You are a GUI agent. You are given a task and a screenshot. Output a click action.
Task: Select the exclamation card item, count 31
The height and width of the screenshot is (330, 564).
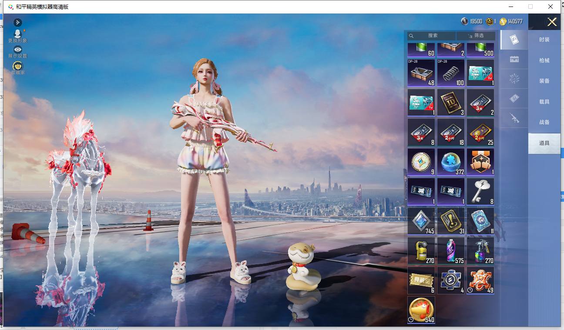[x=451, y=221]
